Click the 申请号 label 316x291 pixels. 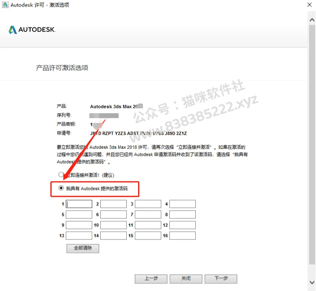pyautogui.click(x=64, y=133)
